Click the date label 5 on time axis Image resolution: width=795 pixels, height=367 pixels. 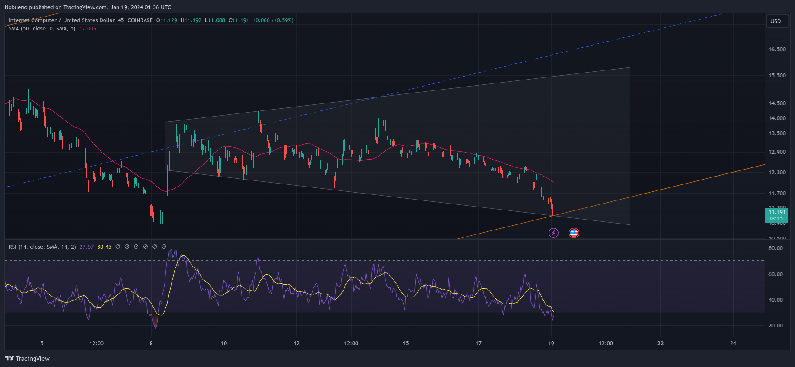pos(42,344)
